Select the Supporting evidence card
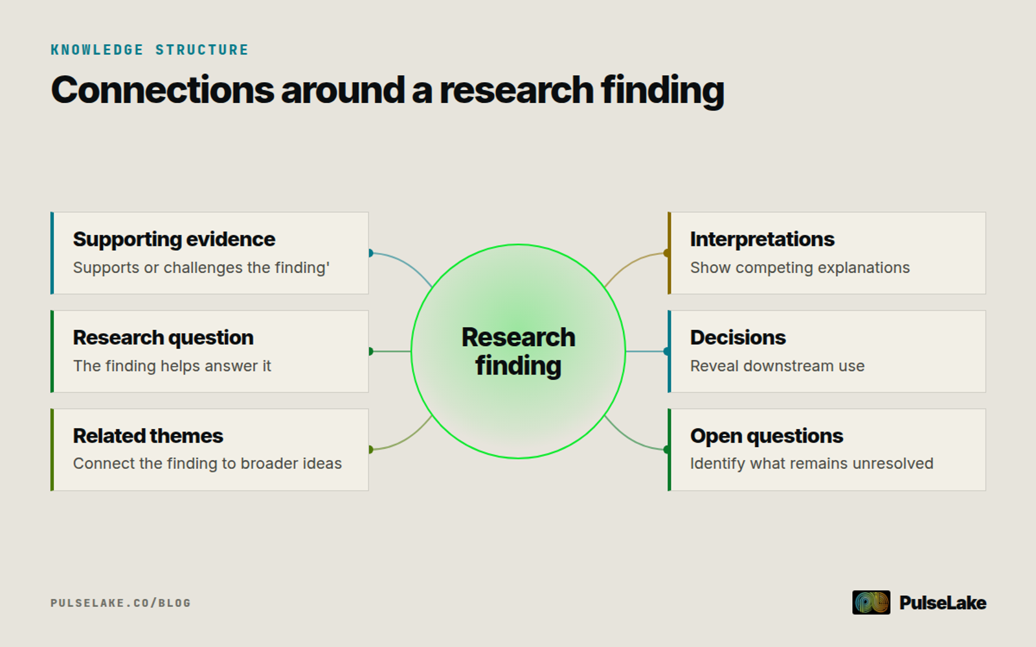The image size is (1036, 647). (x=210, y=253)
